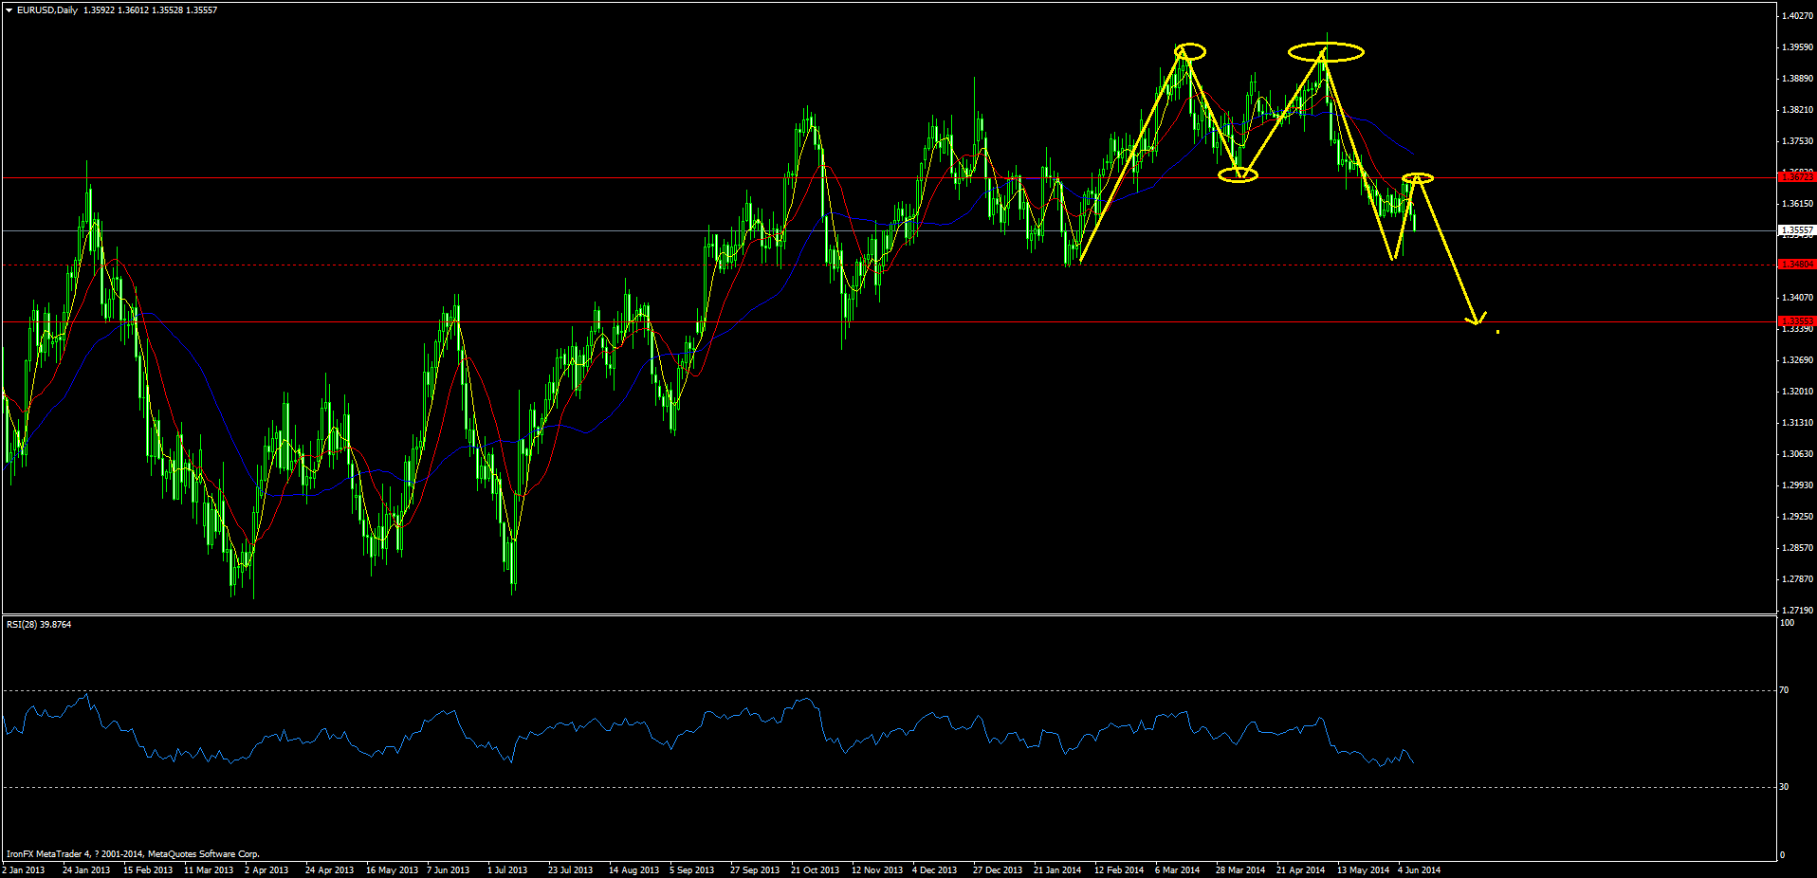Image resolution: width=1817 pixels, height=878 pixels.
Task: Click the yellow arrowhead pointing down
Action: coord(1477,320)
